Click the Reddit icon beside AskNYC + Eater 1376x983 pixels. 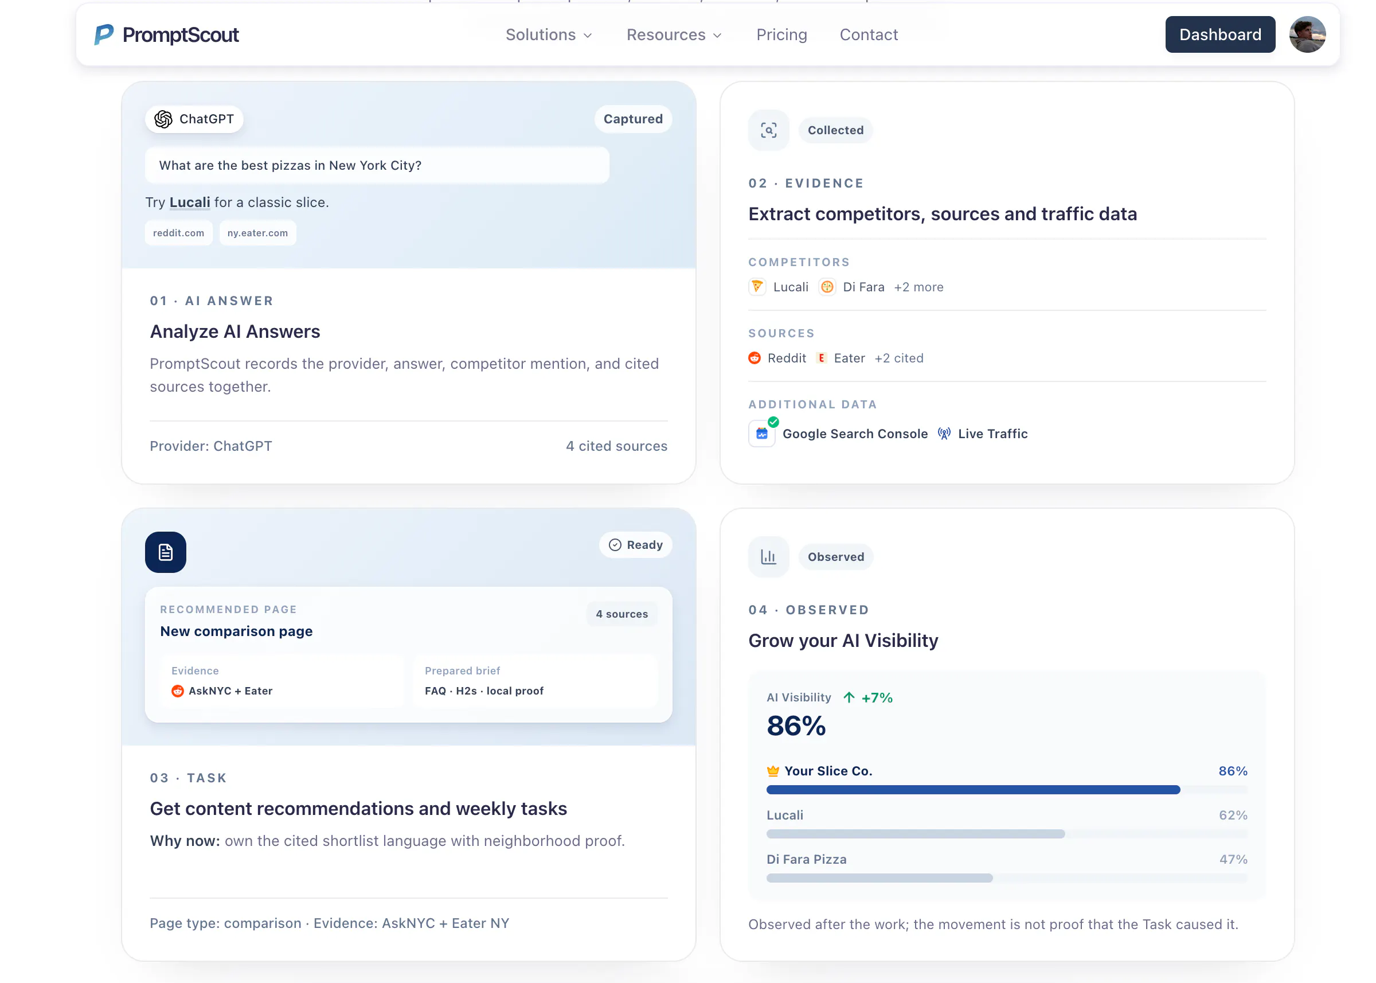point(177,691)
